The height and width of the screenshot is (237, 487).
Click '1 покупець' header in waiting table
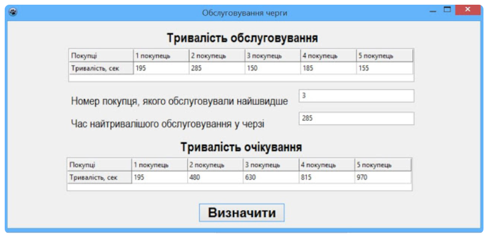tap(159, 165)
